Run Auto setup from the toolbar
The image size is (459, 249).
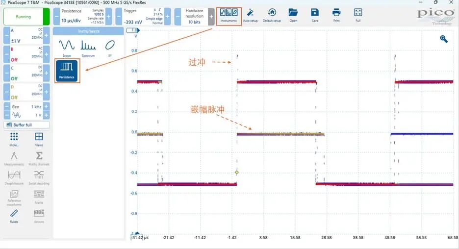pos(250,16)
